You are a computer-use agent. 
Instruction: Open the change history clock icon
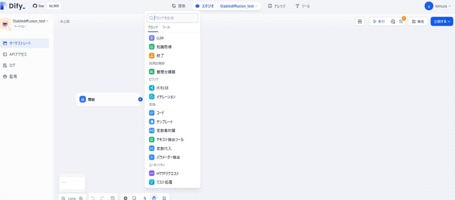click(x=112, y=198)
